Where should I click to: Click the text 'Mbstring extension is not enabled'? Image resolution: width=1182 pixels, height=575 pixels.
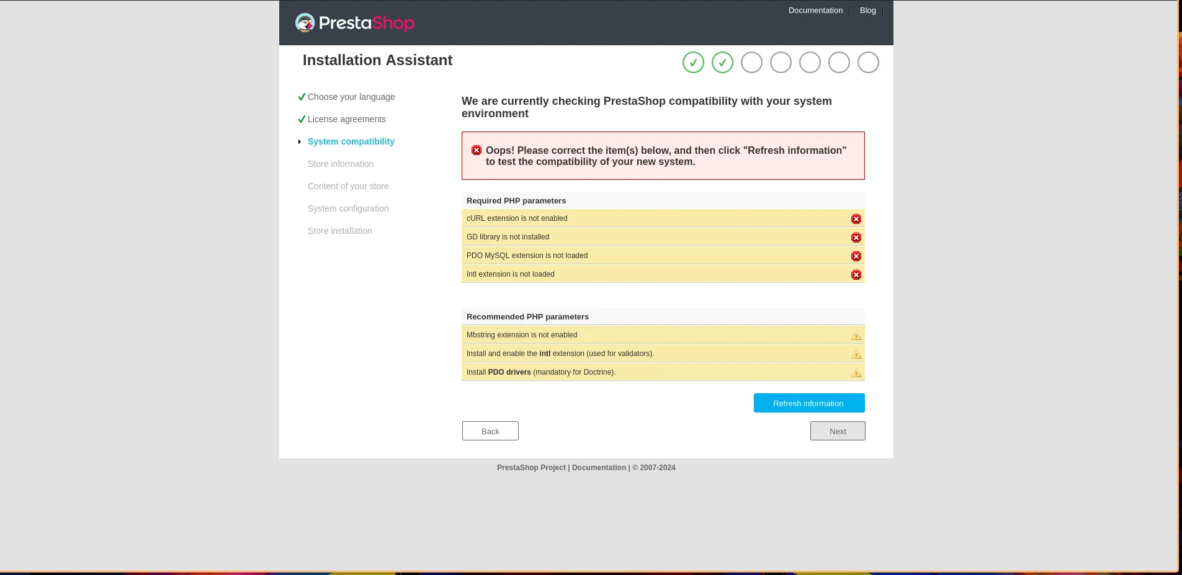click(522, 335)
